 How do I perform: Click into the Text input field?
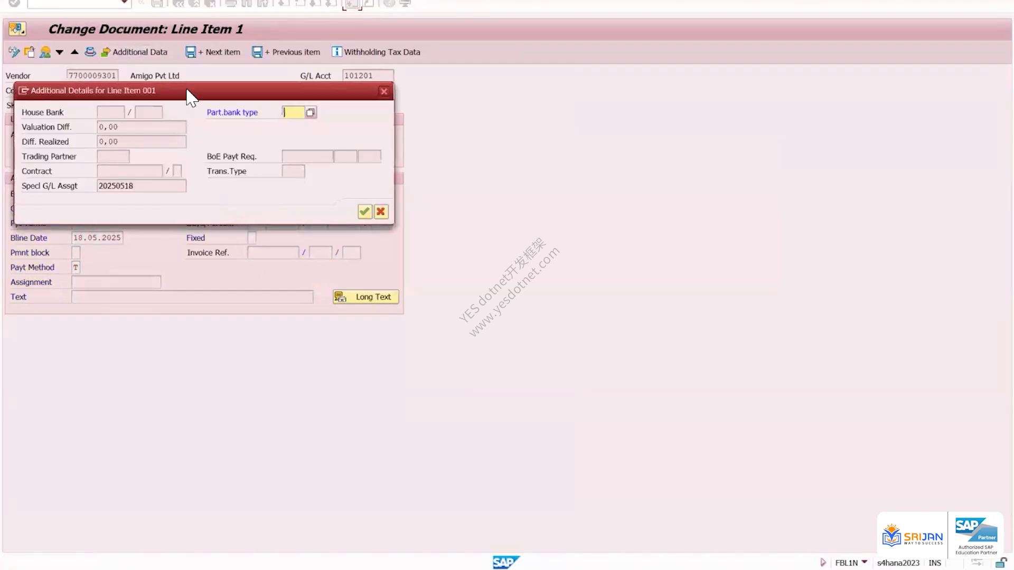[192, 297]
